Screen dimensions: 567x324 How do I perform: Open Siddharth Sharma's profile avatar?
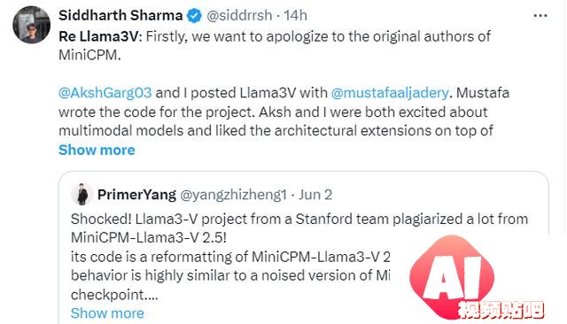(x=31, y=25)
